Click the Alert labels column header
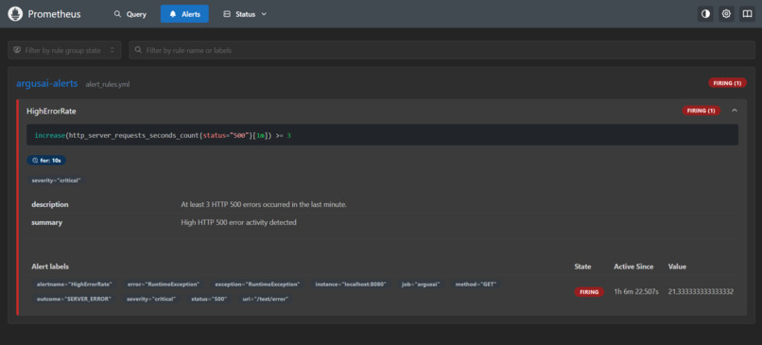762x345 pixels. pos(50,267)
